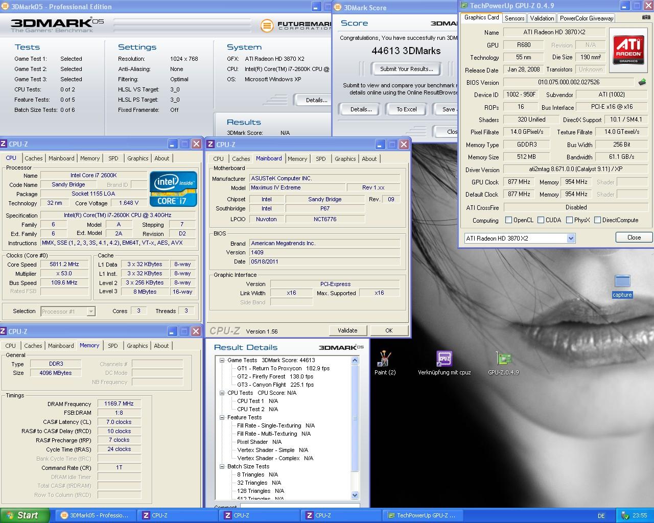Open the GPU-Z.0.4.9 desktop icon
This screenshot has height=523, width=654.
[503, 363]
